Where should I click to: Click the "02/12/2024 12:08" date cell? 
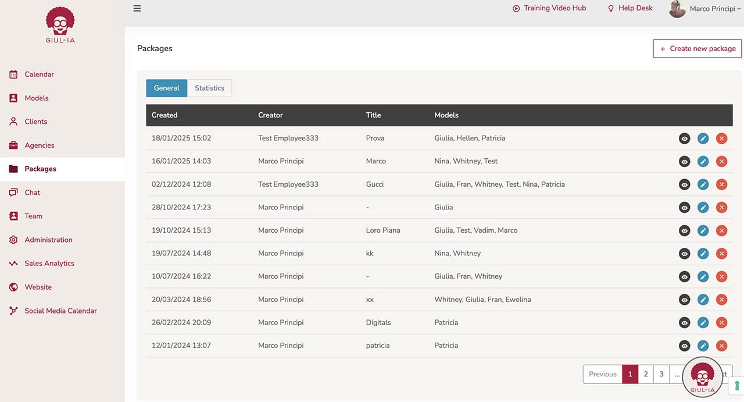point(181,184)
